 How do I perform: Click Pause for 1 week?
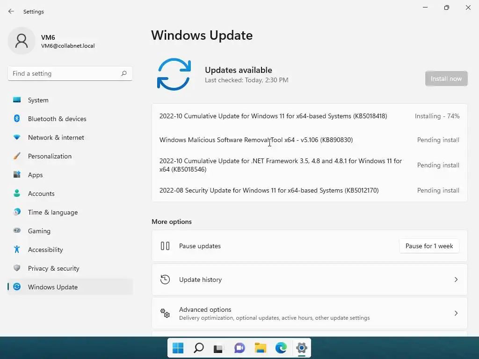[x=429, y=246]
